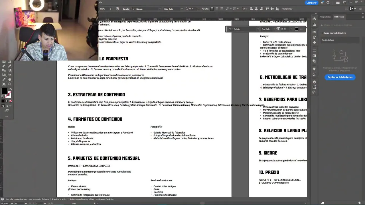Click the Explorar bibliotecas button
This screenshot has width=365, height=205.
340,77
